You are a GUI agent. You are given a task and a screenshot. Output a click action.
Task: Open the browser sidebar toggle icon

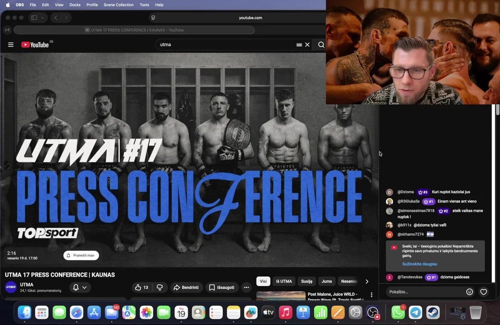coord(34,18)
